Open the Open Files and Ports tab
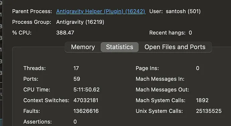 pyautogui.click(x=175, y=47)
